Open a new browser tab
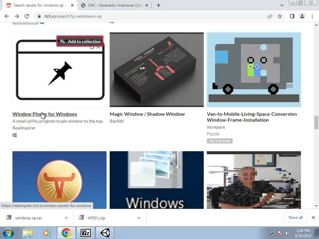The width and height of the screenshot is (319, 239). pyautogui.click(x=159, y=6)
